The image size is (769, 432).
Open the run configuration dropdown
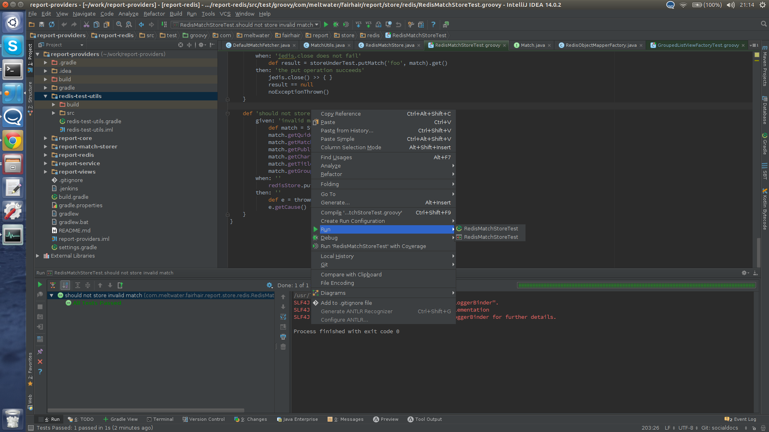point(316,25)
